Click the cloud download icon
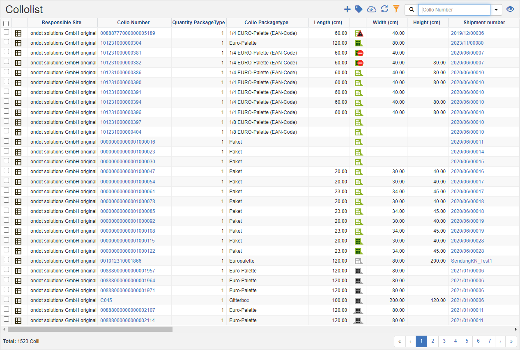Screen dimensions: 520x350 click(371, 9)
